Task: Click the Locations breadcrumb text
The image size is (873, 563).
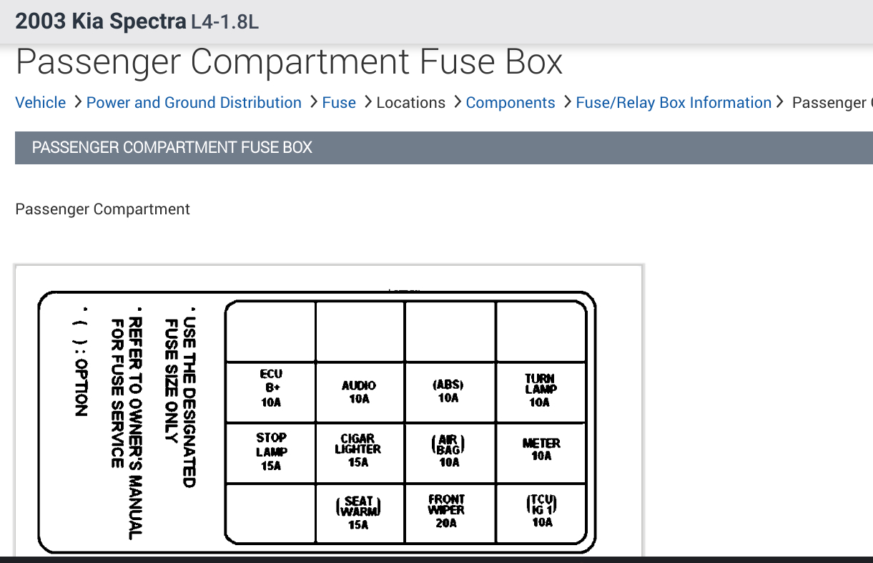Action: pyautogui.click(x=410, y=102)
